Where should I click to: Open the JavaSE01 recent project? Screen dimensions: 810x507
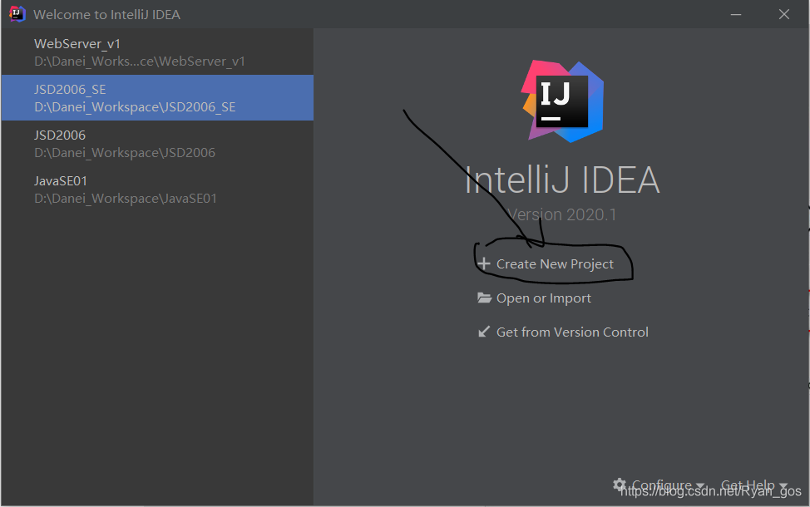coord(157,190)
